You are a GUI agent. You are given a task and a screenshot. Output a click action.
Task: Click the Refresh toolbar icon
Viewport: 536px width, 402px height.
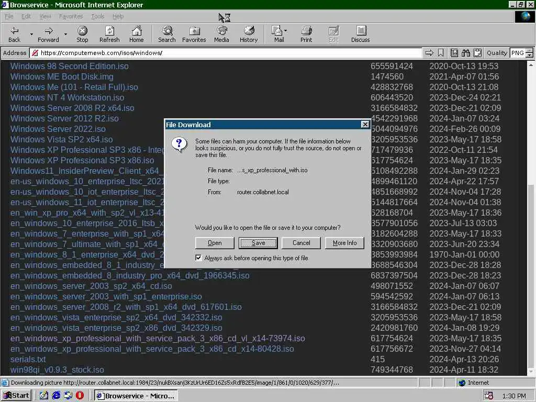109,34
